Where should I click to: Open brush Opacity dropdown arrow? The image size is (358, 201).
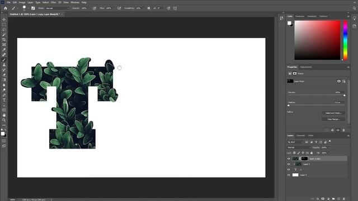(x=89, y=8)
